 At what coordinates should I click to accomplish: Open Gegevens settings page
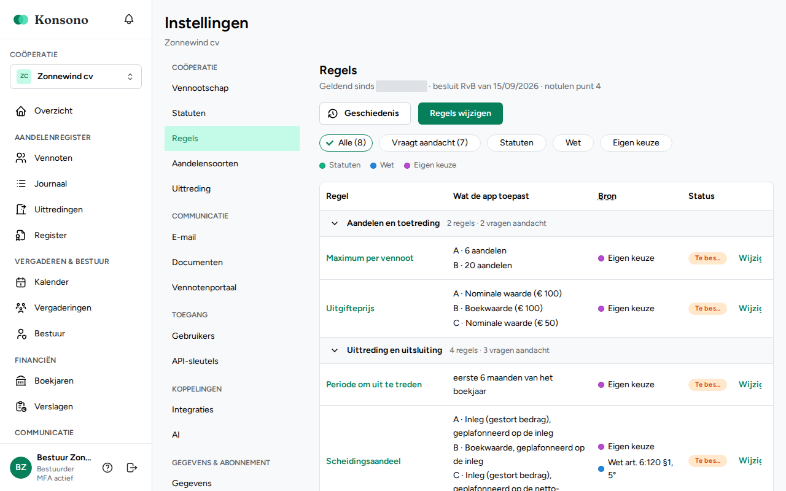[x=232, y=484]
